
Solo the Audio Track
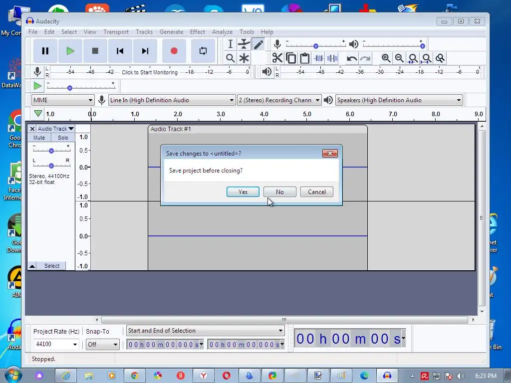[x=63, y=138]
